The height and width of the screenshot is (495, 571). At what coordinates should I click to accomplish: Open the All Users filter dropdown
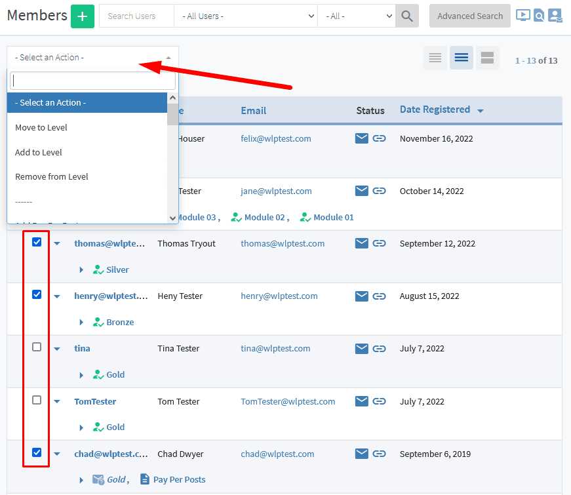(x=245, y=16)
